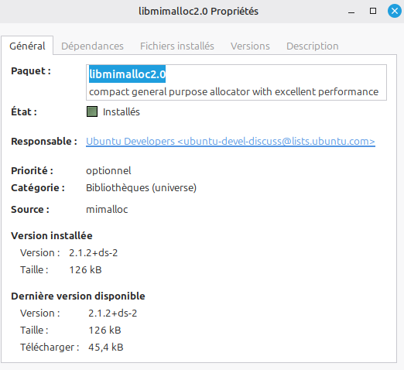The height and width of the screenshot is (370, 404).
Task: Click the highlighted libmimalloc2.0 package name
Action: (x=127, y=74)
